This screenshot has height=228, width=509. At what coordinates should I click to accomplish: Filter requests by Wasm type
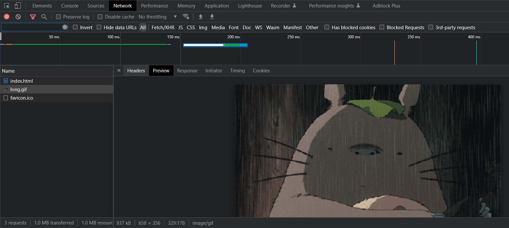(273, 27)
